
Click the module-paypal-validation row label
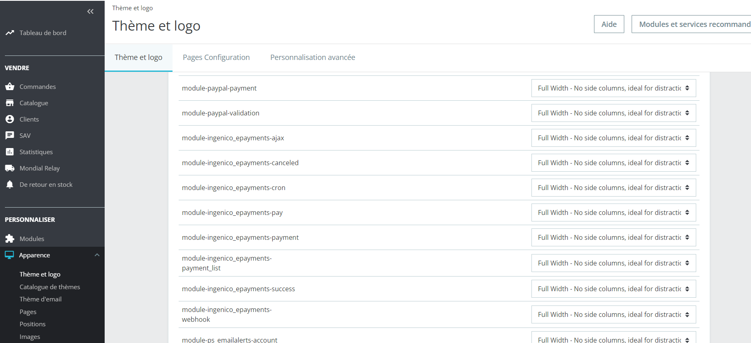220,113
